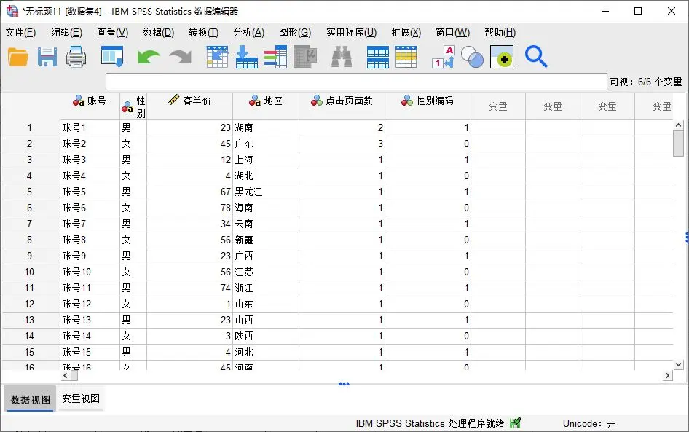
Task: Open the 实用程序(U) menu
Action: point(351,33)
